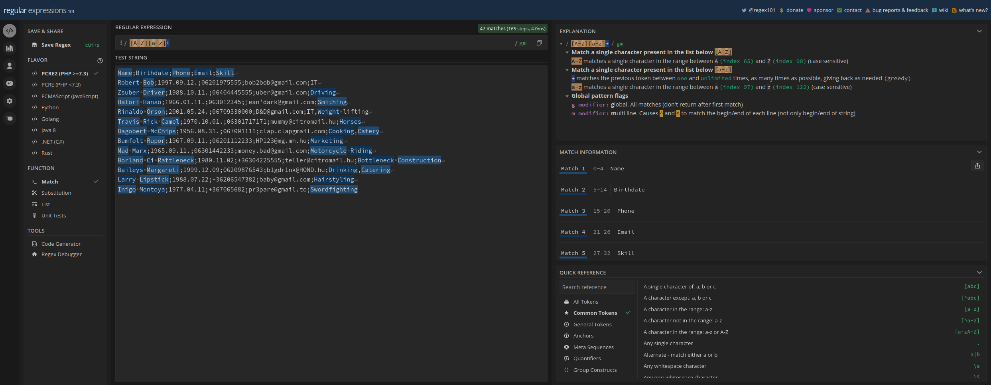Click the account user icon in sidebar
Screen dimensions: 991x385
(10, 66)
